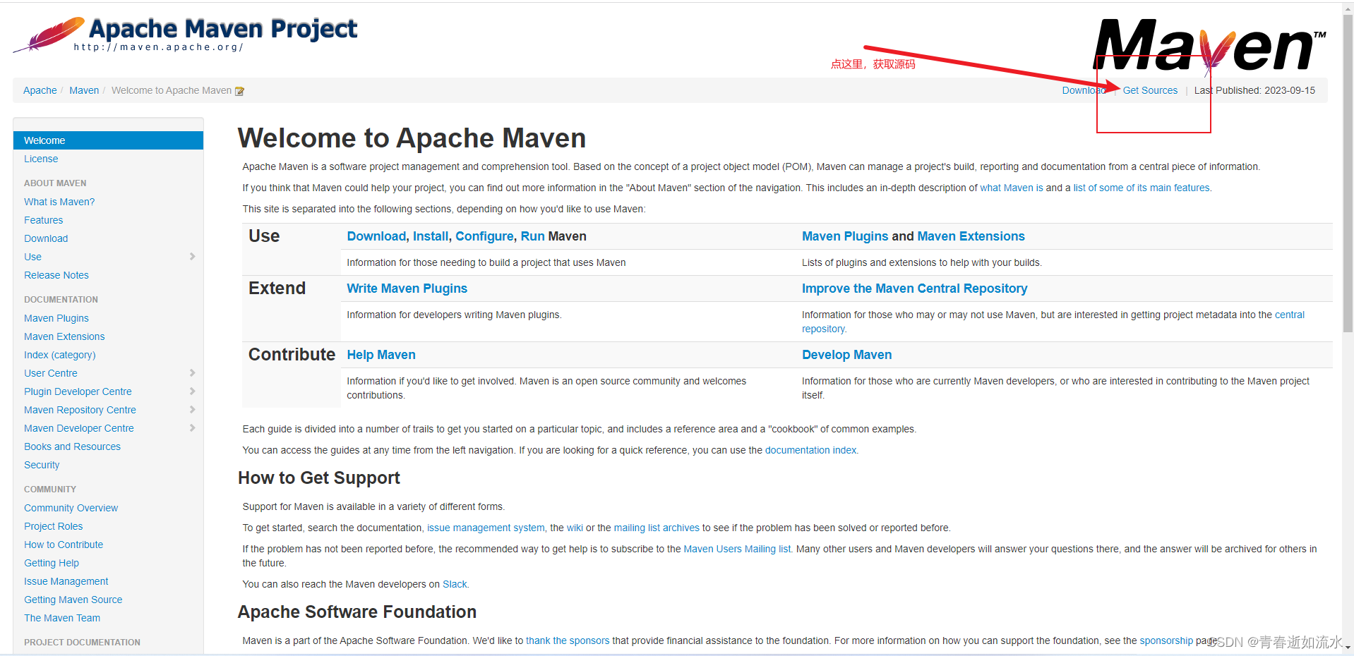Expand the Maven Developer Centre chevron
This screenshot has height=656, width=1354.
[x=192, y=428]
